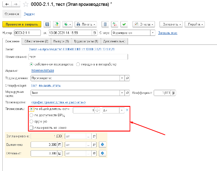Open calculator in the Отменено quantity field
The width and height of the screenshot is (217, 171).
point(60,153)
